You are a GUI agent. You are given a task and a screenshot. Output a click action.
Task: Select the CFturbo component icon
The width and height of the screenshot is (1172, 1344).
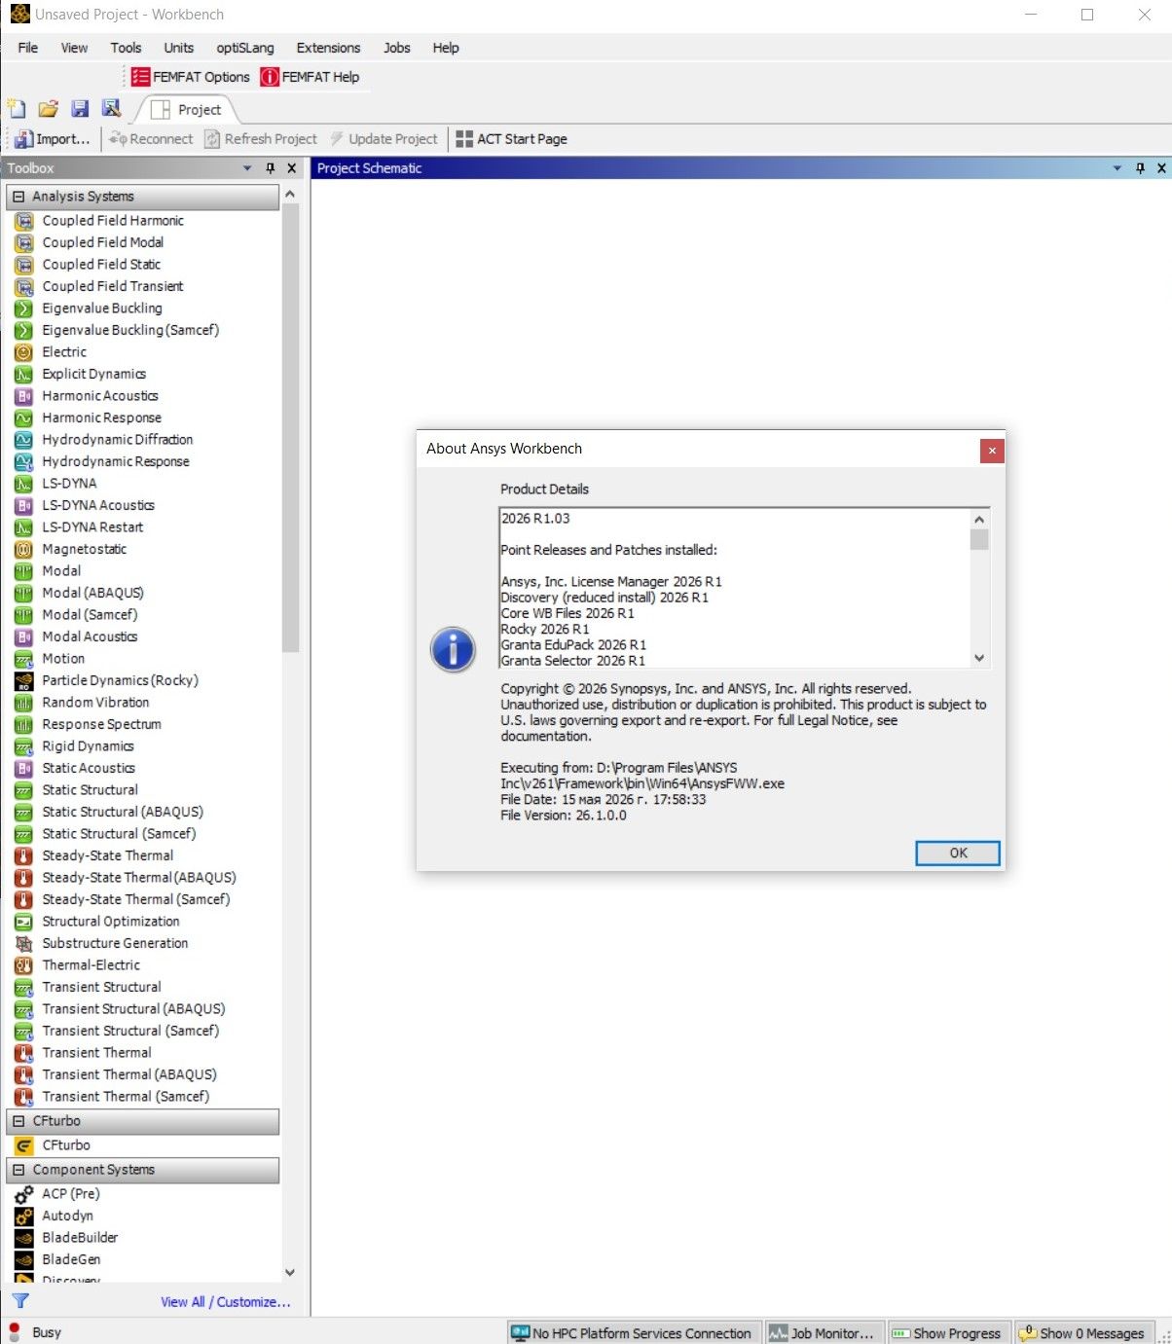tap(24, 1145)
